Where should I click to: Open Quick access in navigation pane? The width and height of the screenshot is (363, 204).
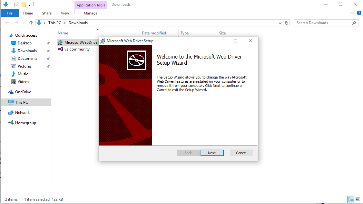pos(26,35)
